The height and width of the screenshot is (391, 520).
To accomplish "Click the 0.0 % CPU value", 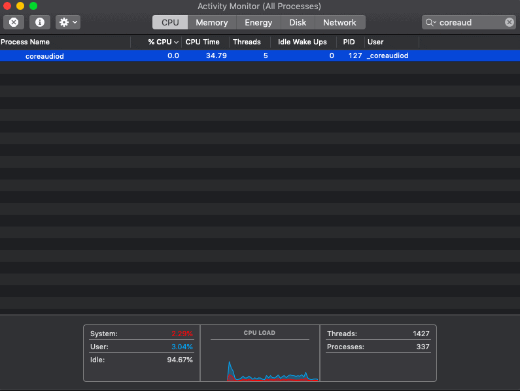I will point(173,55).
